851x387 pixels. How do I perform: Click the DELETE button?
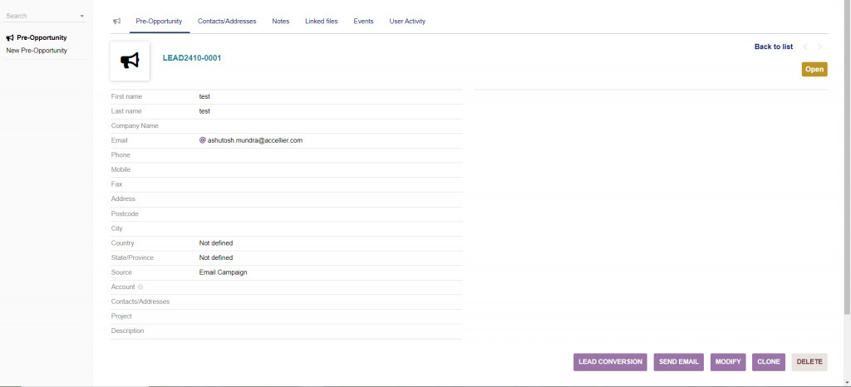click(809, 362)
